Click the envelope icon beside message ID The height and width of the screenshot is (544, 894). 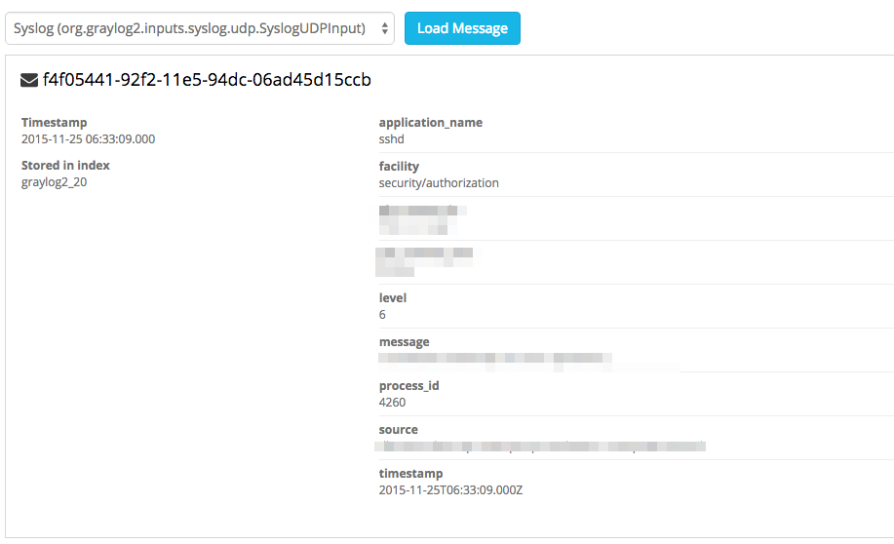pyautogui.click(x=29, y=80)
